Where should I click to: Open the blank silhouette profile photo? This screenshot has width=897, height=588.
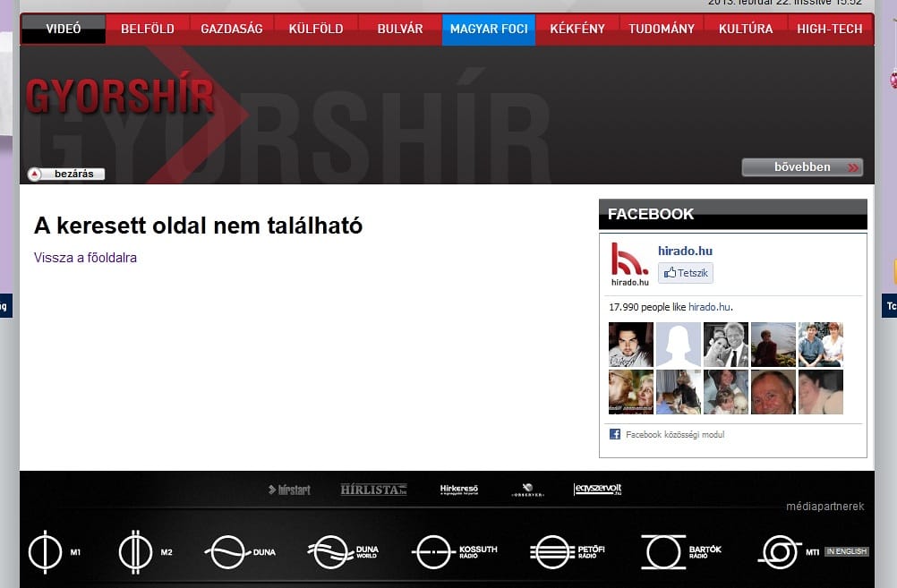[x=679, y=345]
